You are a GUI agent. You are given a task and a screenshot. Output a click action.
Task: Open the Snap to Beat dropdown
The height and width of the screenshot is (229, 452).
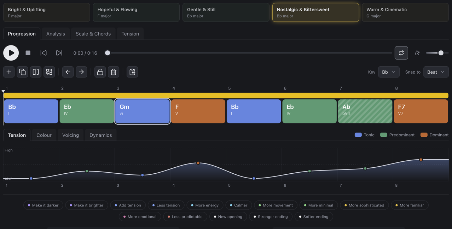436,72
